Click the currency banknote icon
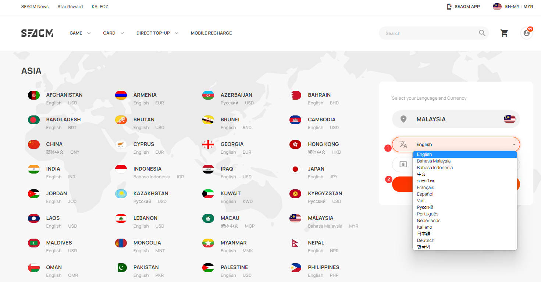Image resolution: width=541 pixels, height=282 pixels. 403,164
